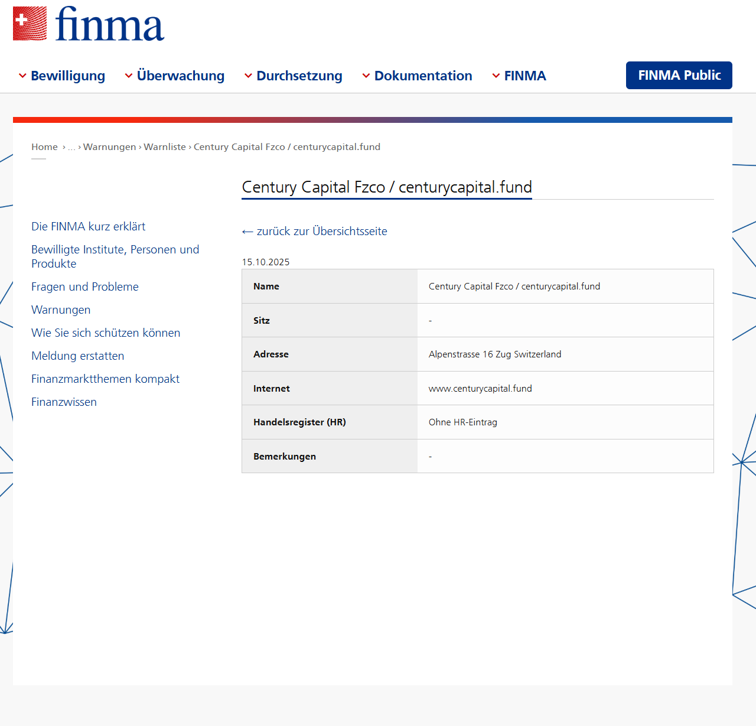Expand the Überwachung menu chevron
756x726 pixels.
coord(129,76)
